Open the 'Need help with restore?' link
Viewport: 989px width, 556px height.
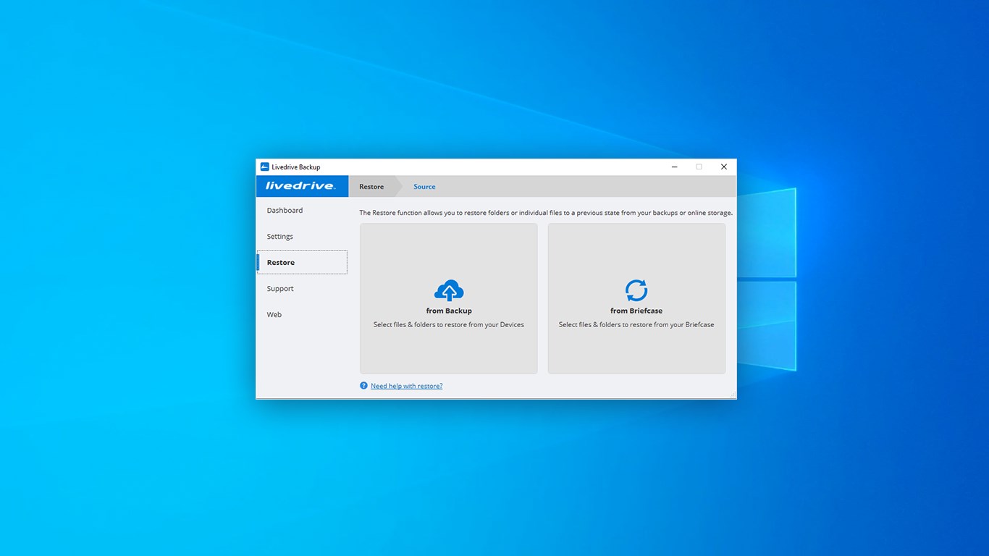point(406,386)
